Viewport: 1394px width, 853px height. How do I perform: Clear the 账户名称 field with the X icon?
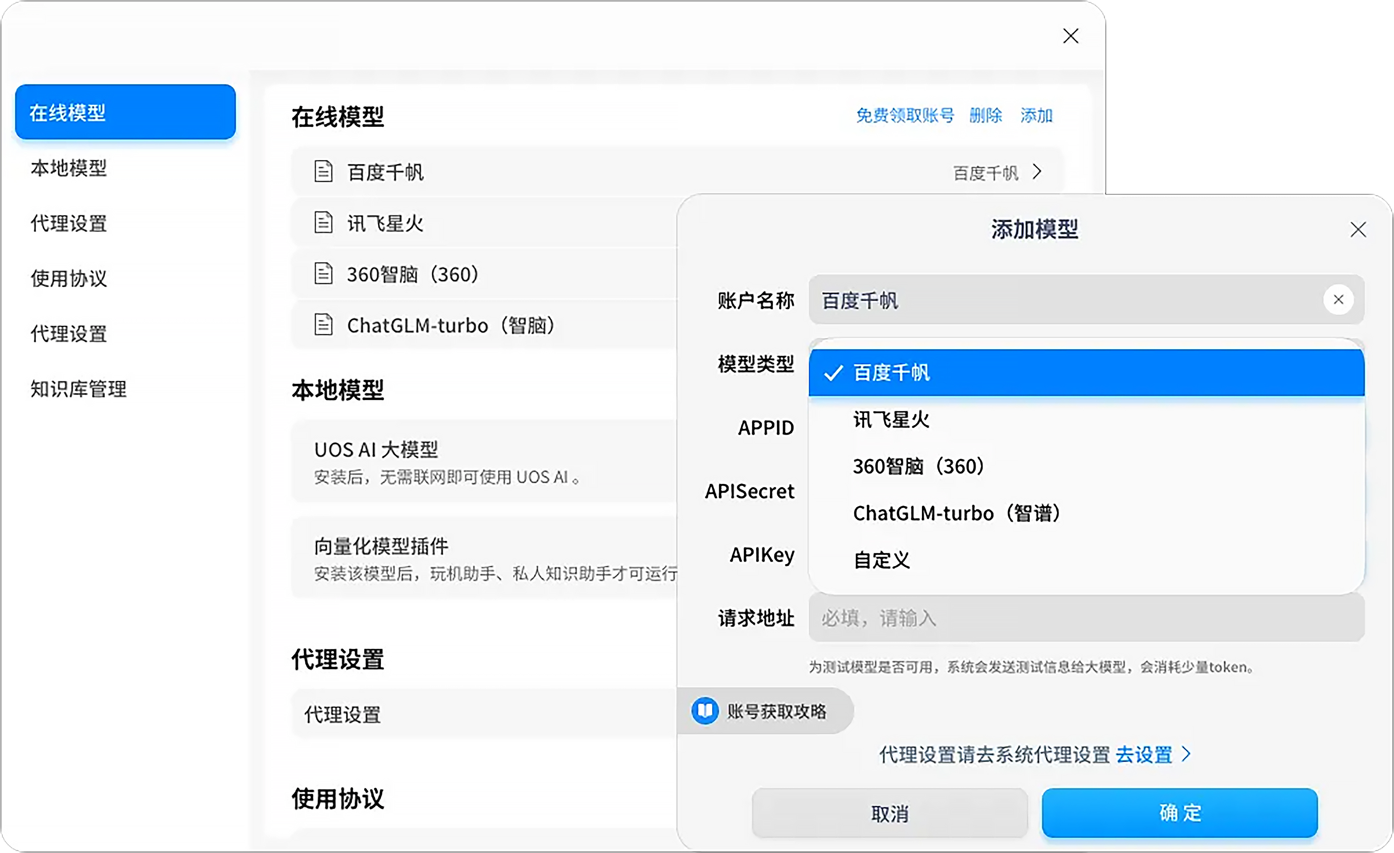click(1339, 299)
